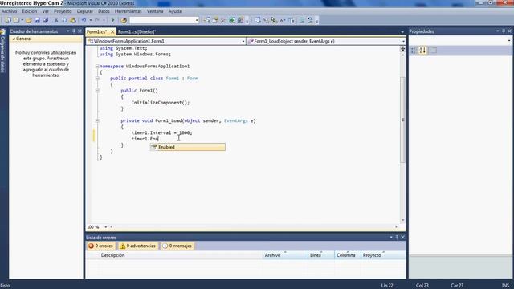This screenshot has height=289, width=514.
Task: Click the Redo arrow icon
Action: (x=97, y=20)
